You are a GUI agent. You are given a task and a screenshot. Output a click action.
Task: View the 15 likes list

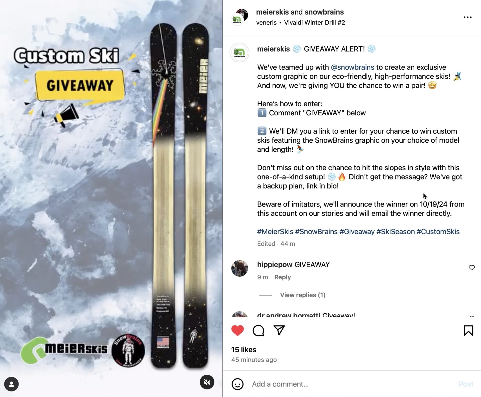[244, 349]
